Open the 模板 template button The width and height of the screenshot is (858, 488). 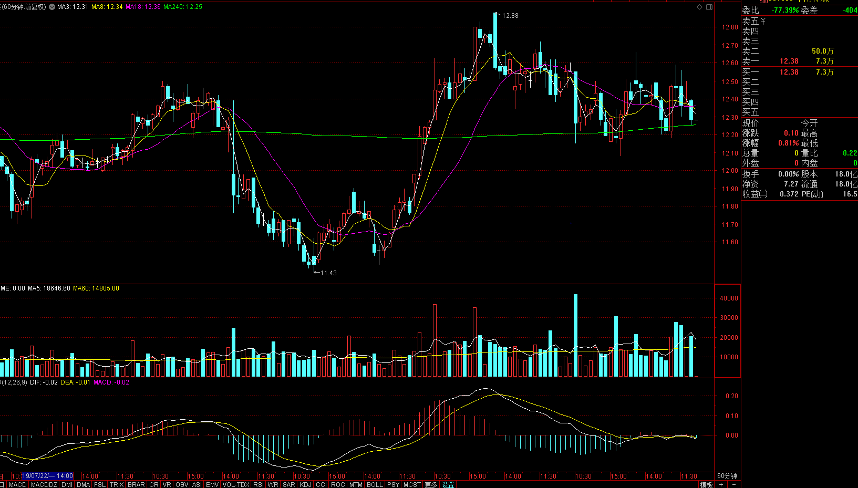click(707, 484)
